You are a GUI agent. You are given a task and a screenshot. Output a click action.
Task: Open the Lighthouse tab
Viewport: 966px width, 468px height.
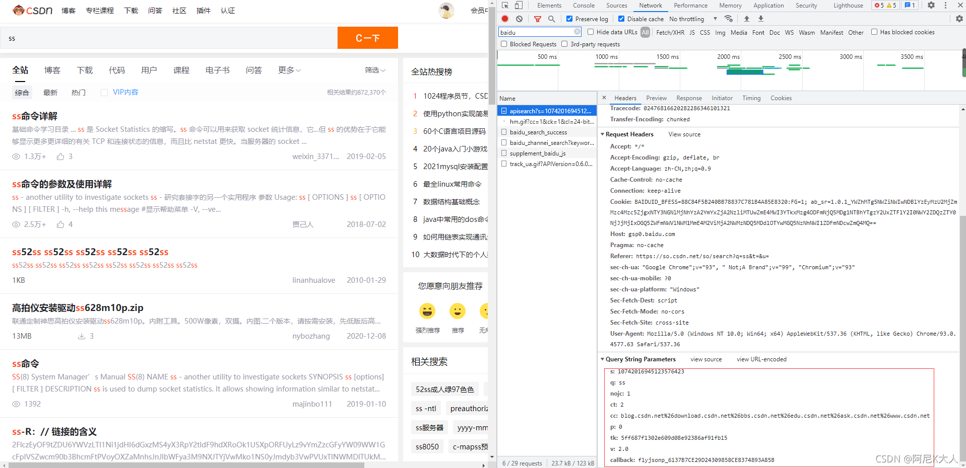(848, 6)
